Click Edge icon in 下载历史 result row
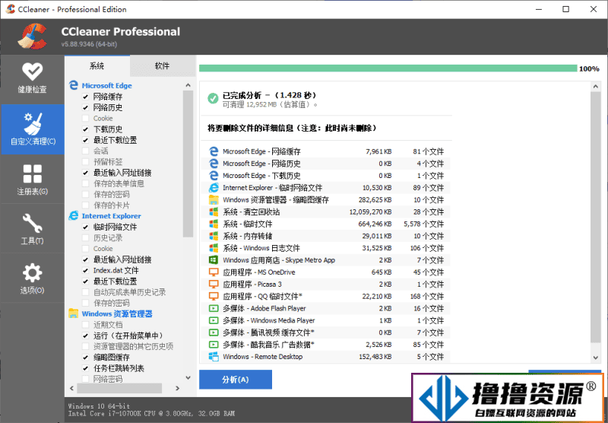The height and width of the screenshot is (423, 608). [x=214, y=176]
